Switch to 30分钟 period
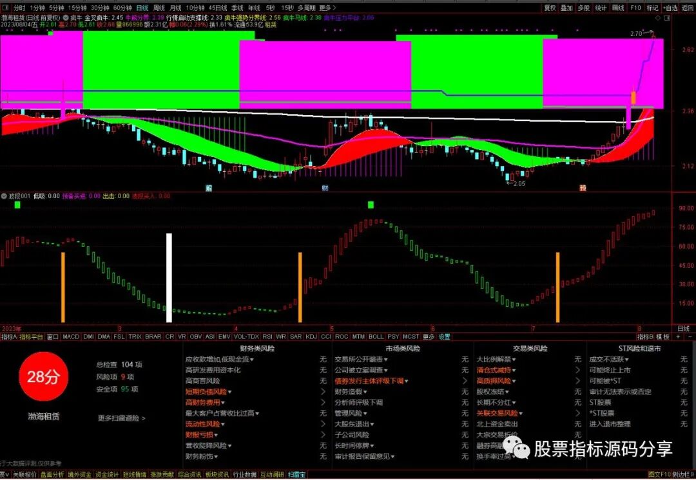This screenshot has height=480, width=696. [x=101, y=8]
